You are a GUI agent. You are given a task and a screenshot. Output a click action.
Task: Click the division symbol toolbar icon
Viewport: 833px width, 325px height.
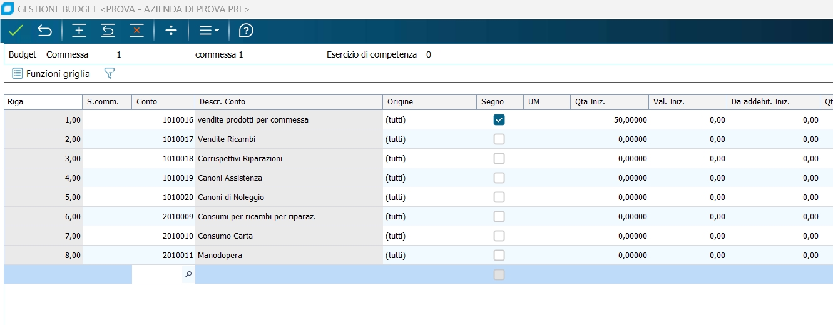(x=171, y=31)
